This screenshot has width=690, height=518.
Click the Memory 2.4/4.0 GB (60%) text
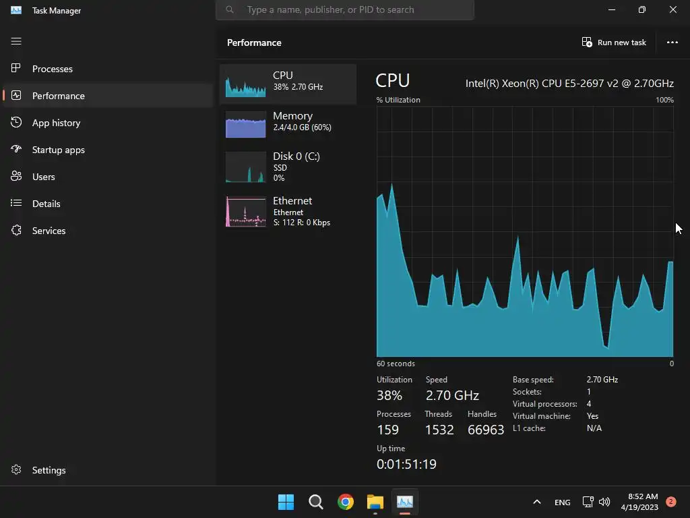302,127
